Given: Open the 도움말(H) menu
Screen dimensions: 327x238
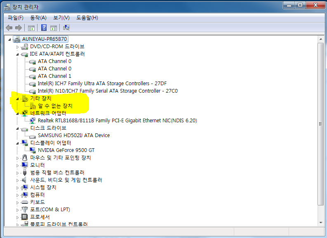Looking at the screenshot, I should coord(87,18).
